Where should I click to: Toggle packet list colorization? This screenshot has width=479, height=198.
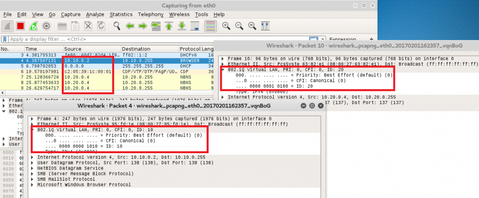(x=210, y=26)
